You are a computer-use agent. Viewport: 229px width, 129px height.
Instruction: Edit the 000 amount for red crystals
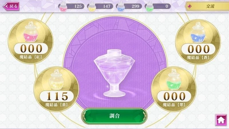click(31, 49)
